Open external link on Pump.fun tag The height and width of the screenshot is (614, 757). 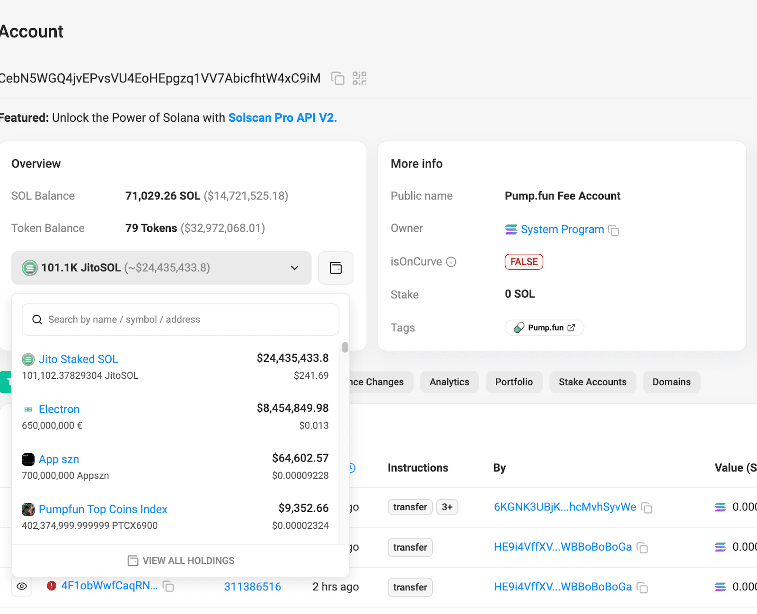tap(571, 328)
